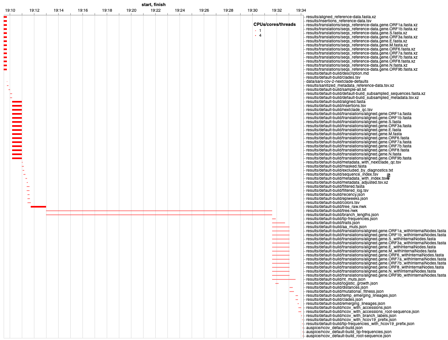Click the excluded_by_diagnostics.txt label
448x340 pixels.
349,170
